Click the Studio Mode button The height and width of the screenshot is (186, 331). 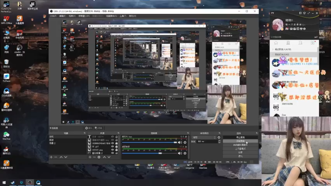point(240,149)
